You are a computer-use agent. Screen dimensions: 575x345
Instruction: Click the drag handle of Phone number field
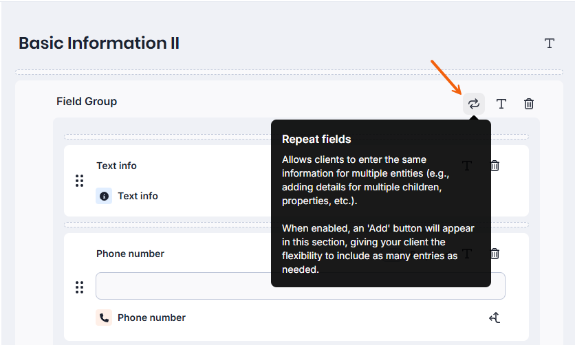point(79,287)
